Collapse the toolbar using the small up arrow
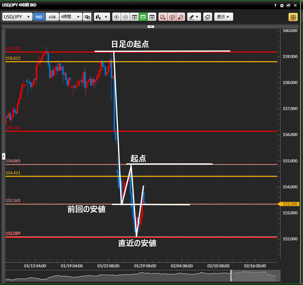This screenshot has height=285, width=303. 151,26
